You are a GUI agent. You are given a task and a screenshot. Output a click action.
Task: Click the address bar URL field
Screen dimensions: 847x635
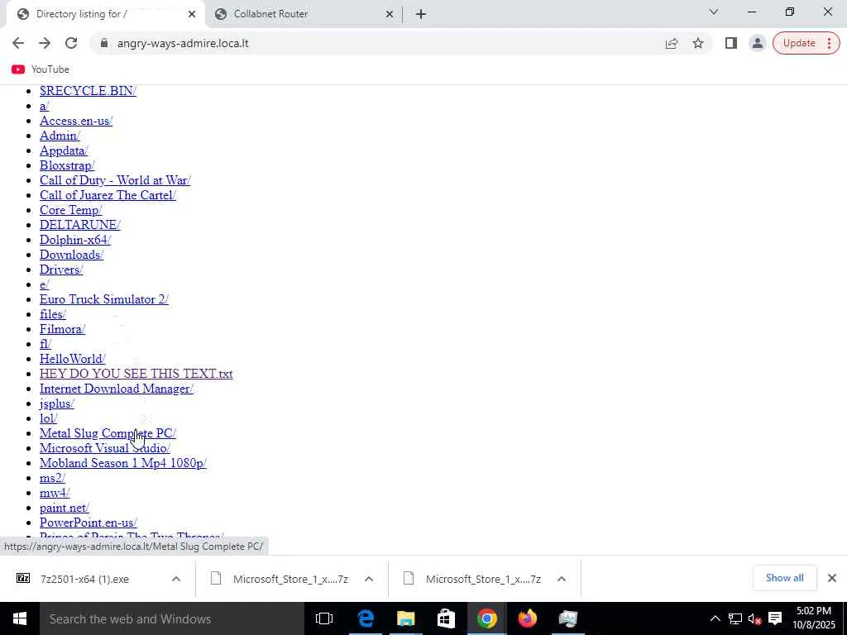pos(378,43)
